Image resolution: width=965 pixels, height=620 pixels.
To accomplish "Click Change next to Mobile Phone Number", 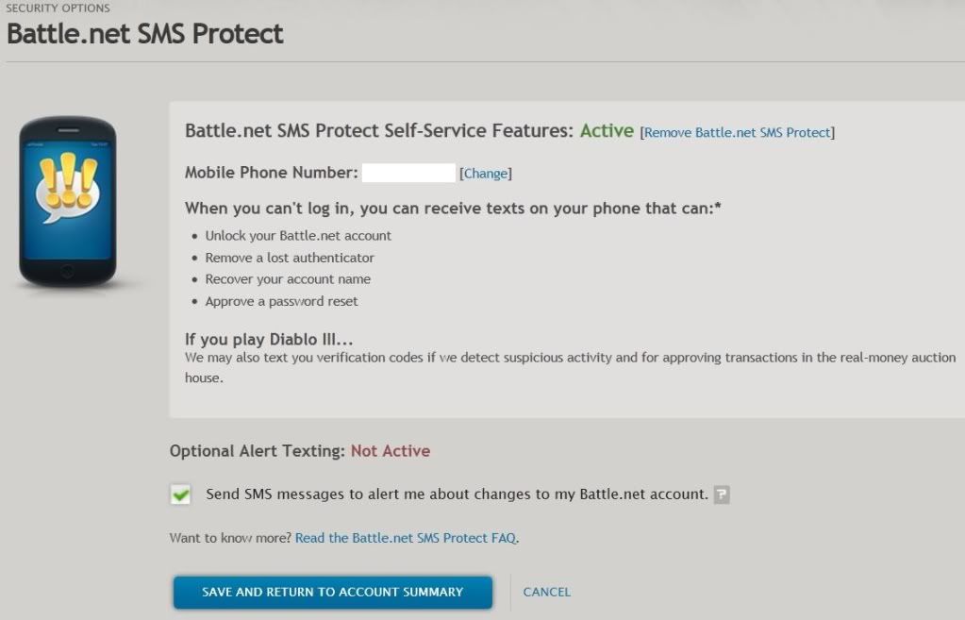I will 486,174.
